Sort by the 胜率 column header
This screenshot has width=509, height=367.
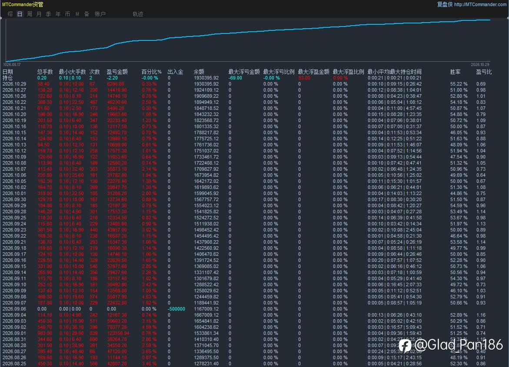point(456,72)
